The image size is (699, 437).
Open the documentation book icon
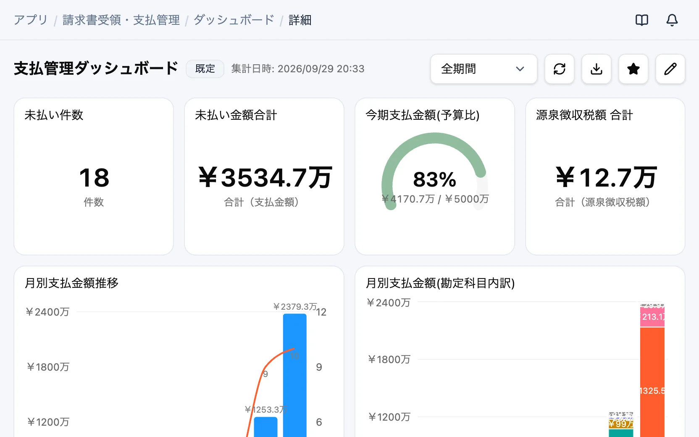642,20
